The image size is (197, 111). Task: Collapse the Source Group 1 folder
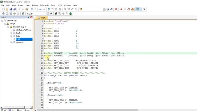(x=8, y=27)
